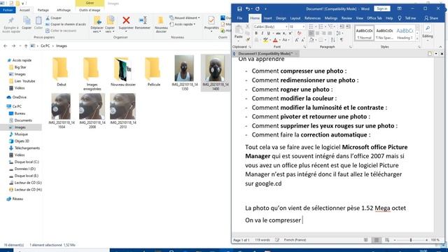Open the Nouvel élément dropdown in Explorer
This screenshot has width=448, height=252.
pos(185,18)
